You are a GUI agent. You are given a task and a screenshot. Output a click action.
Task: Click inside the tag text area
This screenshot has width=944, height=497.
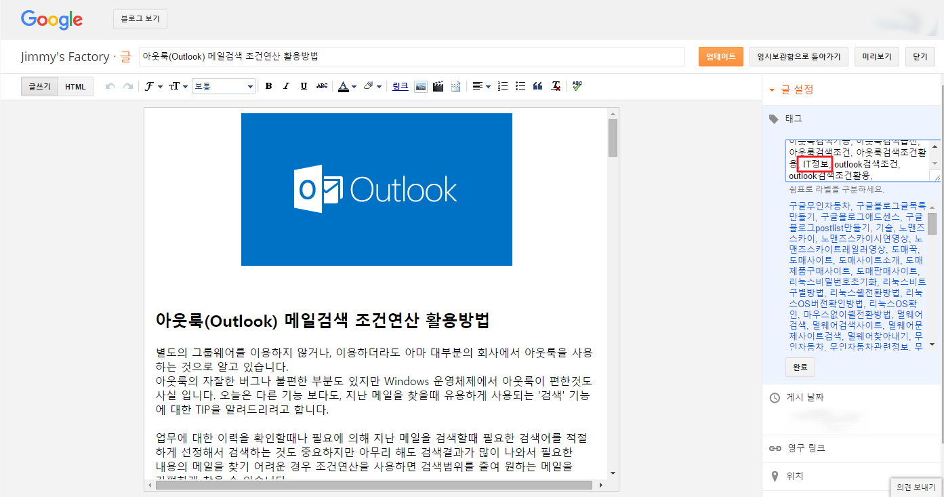click(x=858, y=161)
